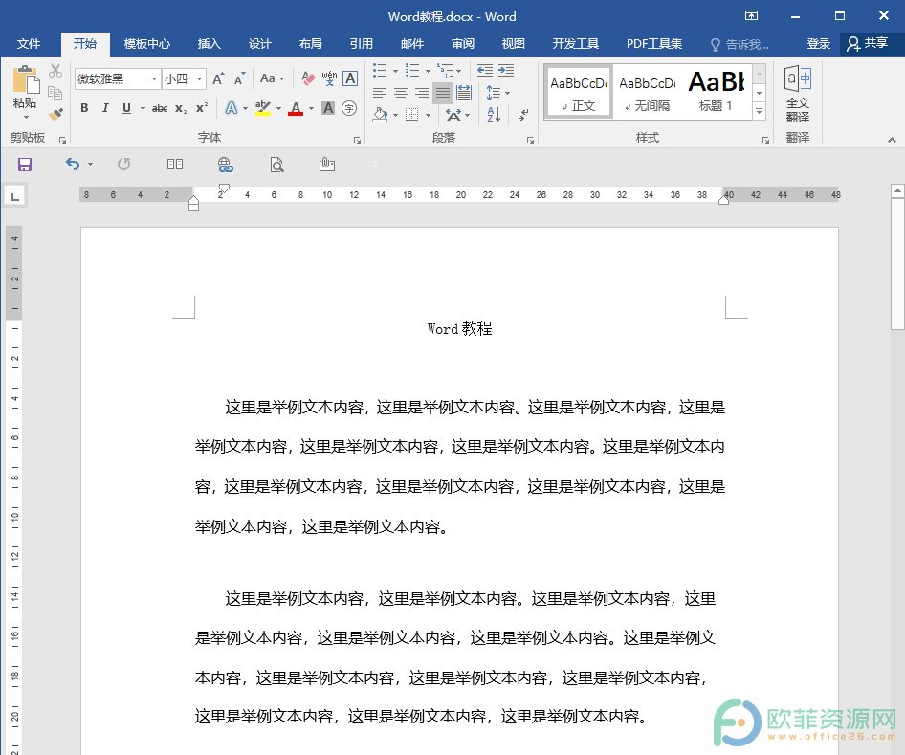
Task: Switch to the 视图 tab
Action: point(513,44)
